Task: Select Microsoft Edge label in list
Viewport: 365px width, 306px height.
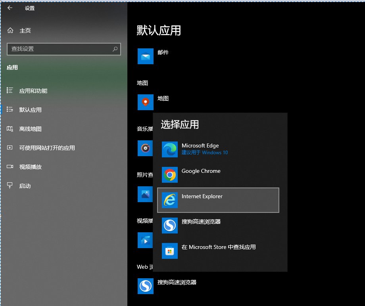Action: point(200,145)
